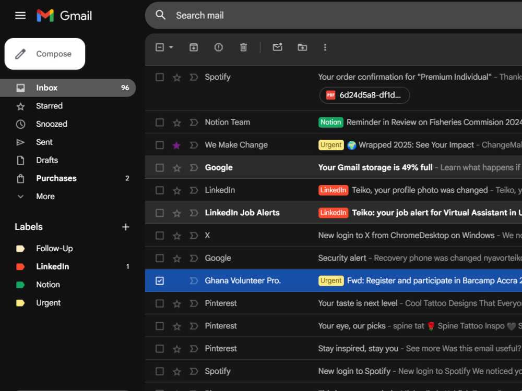Archive the selected email
Screen dimensions: 522x391
point(194,47)
